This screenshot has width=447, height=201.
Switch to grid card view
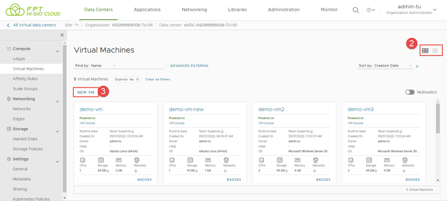tap(425, 51)
